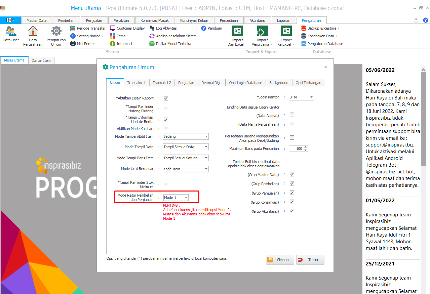Viewport: 430px width, 294px height.
Task: Open Mini Printer settings
Action: pos(83,44)
